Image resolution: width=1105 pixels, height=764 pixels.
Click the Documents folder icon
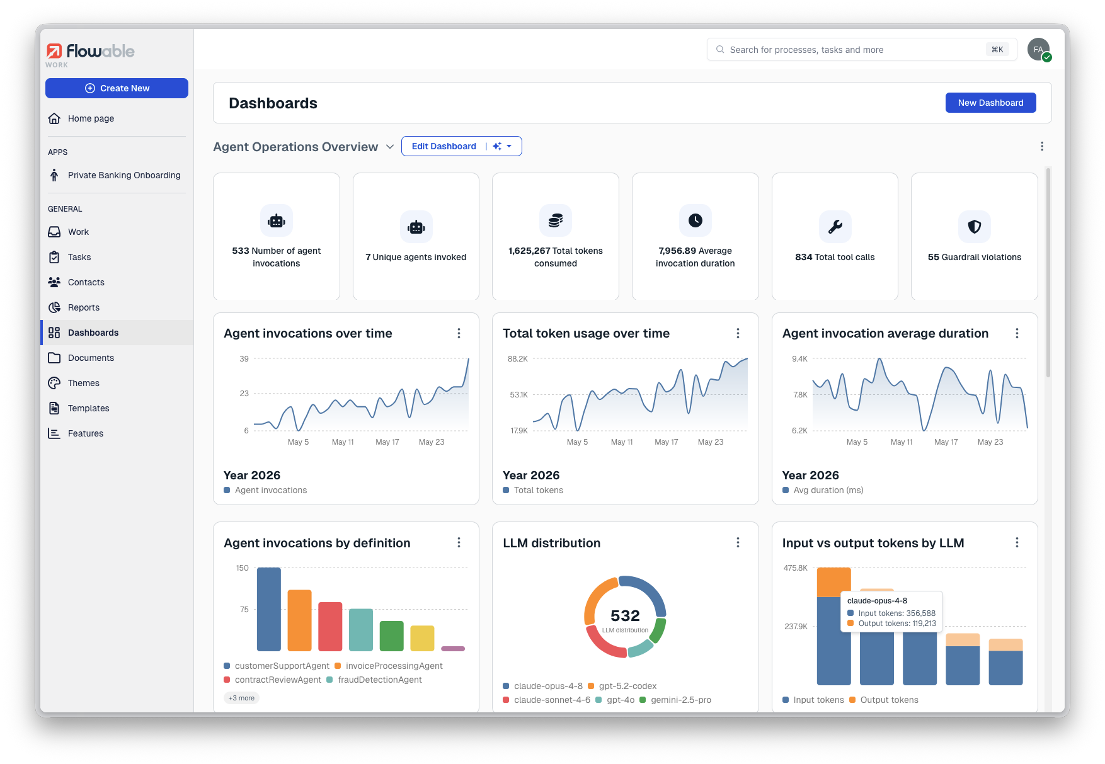[x=54, y=358]
